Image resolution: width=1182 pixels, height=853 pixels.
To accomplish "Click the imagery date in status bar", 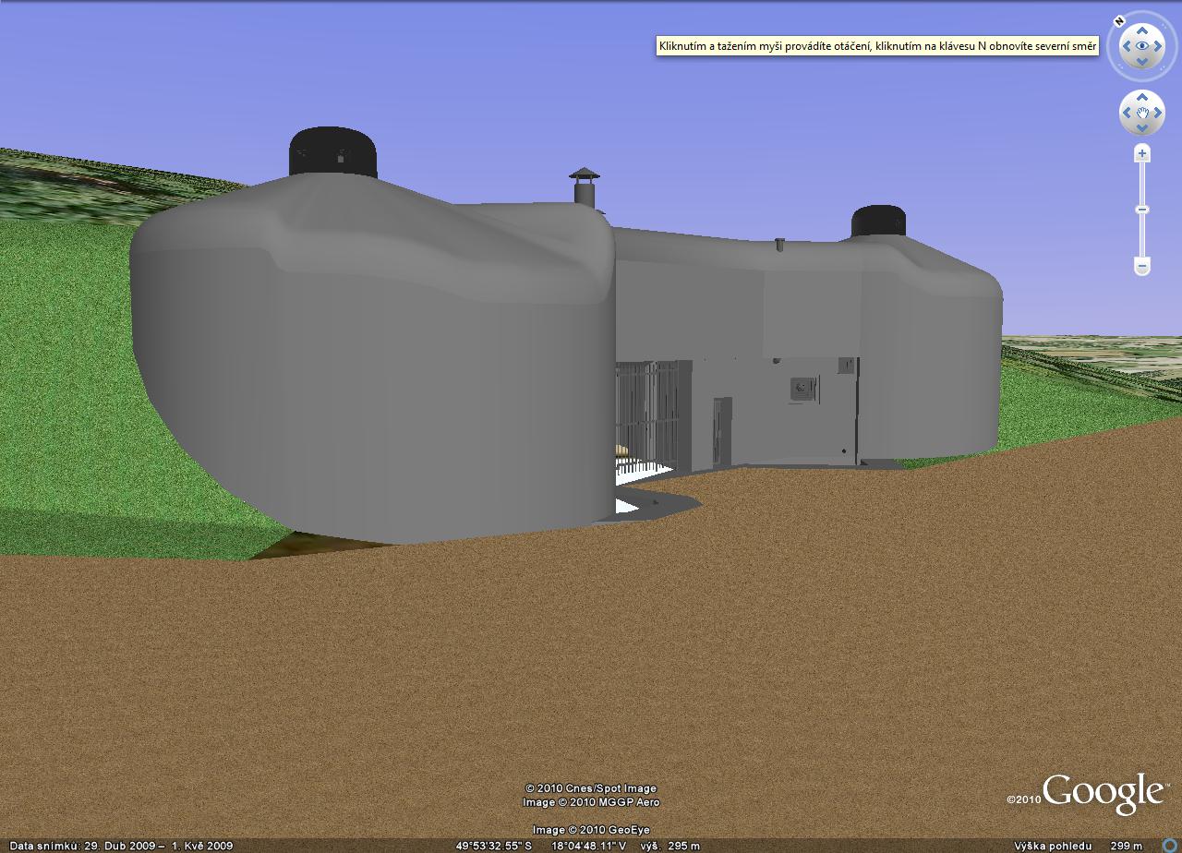I will click(120, 846).
